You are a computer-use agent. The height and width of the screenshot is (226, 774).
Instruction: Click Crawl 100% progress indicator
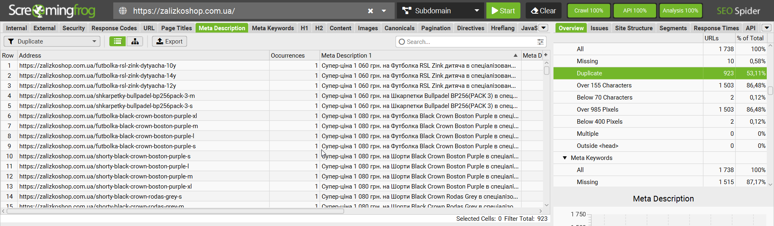[x=589, y=11]
